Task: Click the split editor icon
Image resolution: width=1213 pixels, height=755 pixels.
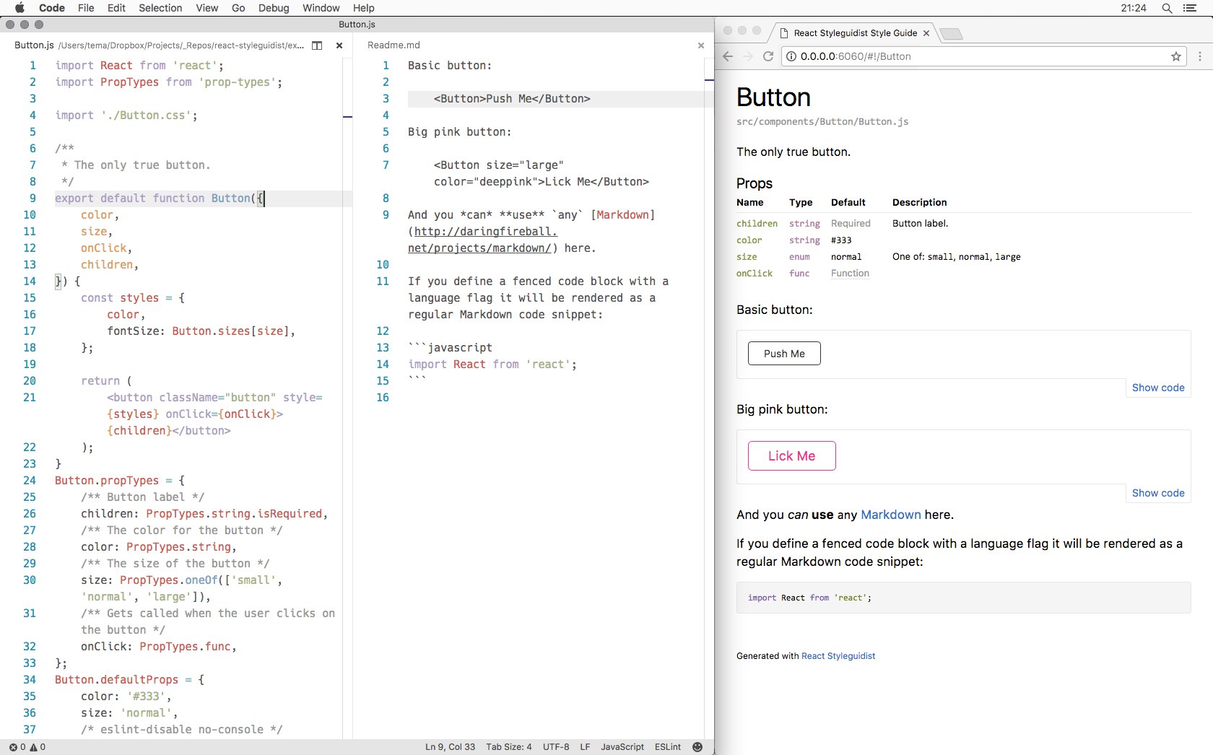Action: click(317, 45)
